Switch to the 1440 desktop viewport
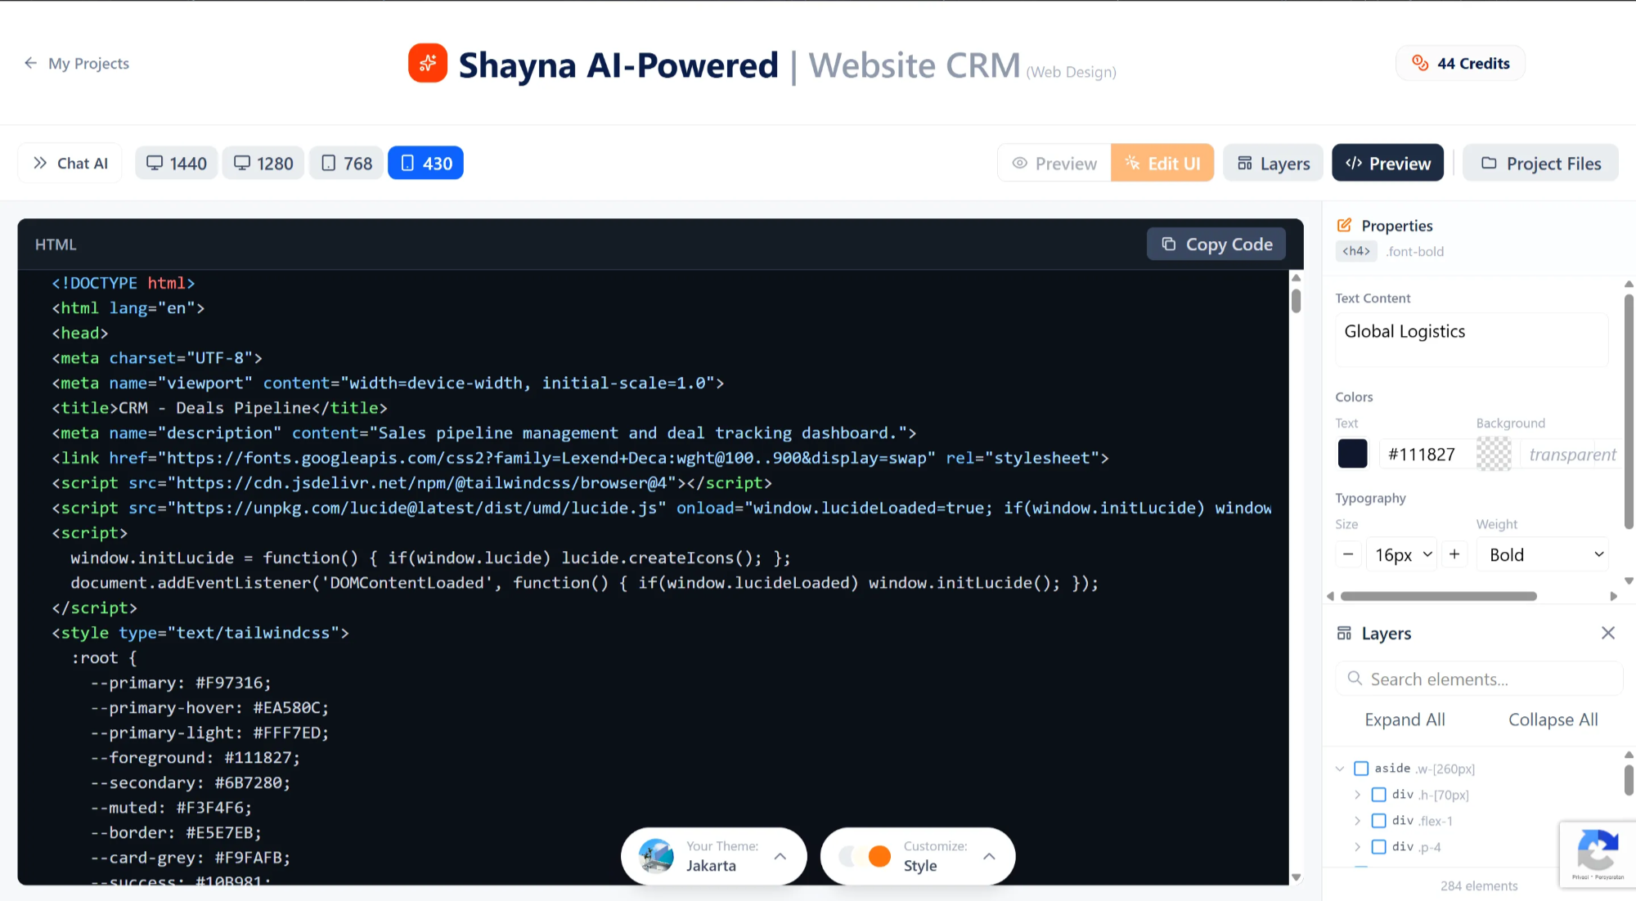 175,163
